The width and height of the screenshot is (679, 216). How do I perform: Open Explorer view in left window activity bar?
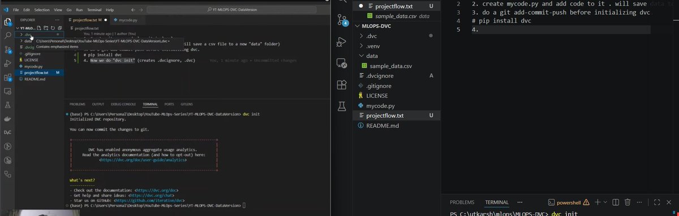(x=8, y=23)
